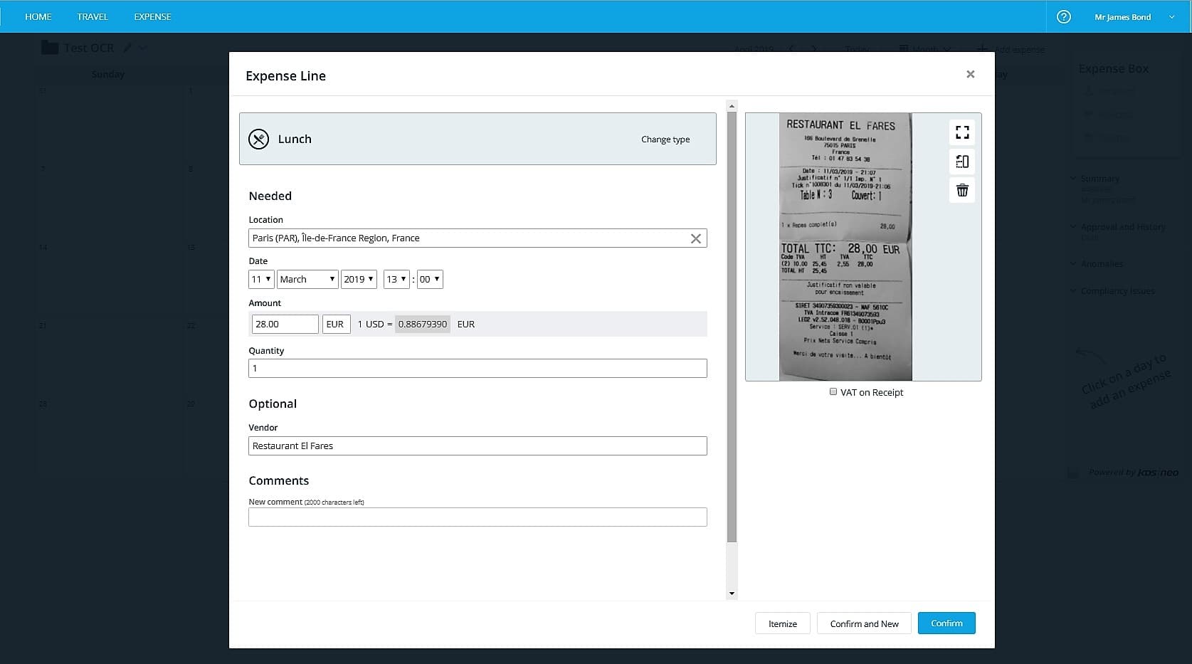Viewport: 1192px width, 664px height.
Task: Open receipt image in fullscreen view
Action: click(962, 132)
